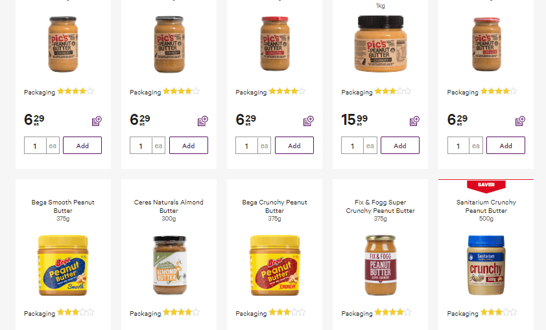
Task: Click add-to-list icon for second top-row Pic's jar
Action: point(203,121)
